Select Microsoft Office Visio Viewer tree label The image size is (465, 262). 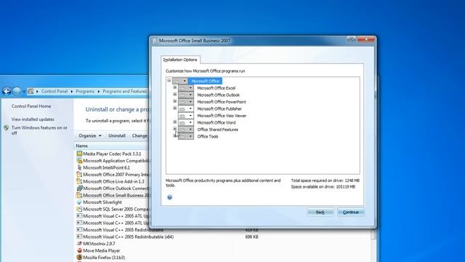(x=222, y=116)
